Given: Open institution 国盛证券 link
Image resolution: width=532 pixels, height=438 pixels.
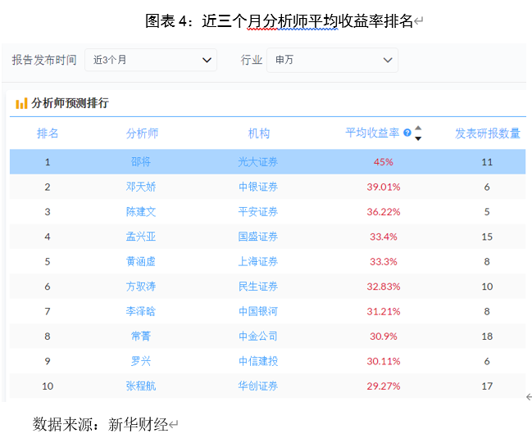Looking at the screenshot, I should coord(258,237).
